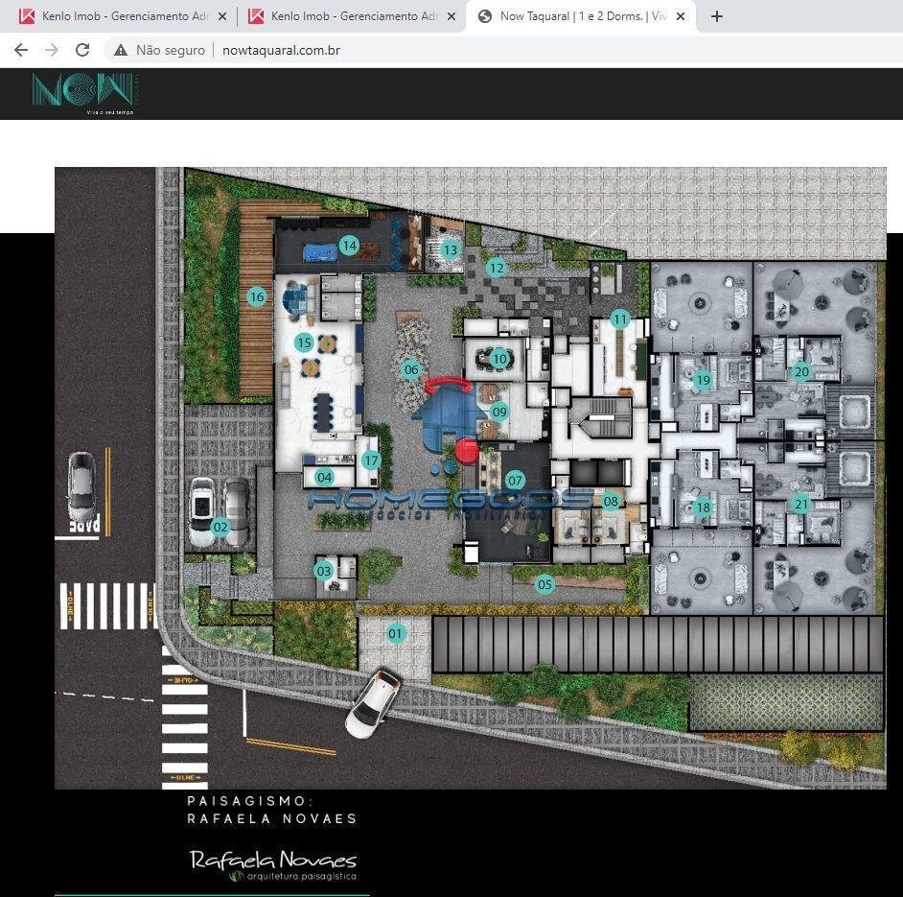903x897 pixels.
Task: Click the browser forward arrow
Action: tap(52, 50)
